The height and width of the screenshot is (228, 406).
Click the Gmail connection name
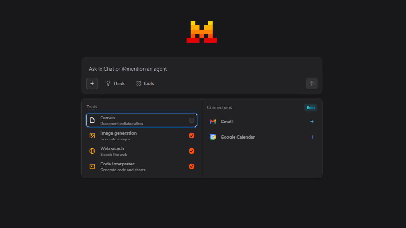point(226,122)
